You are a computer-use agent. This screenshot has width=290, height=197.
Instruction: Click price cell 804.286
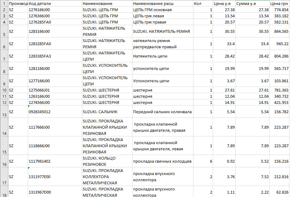click(279, 56)
